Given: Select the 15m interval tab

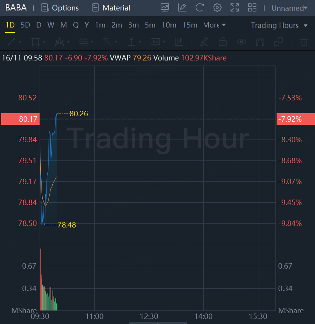Looking at the screenshot, I should [x=190, y=25].
